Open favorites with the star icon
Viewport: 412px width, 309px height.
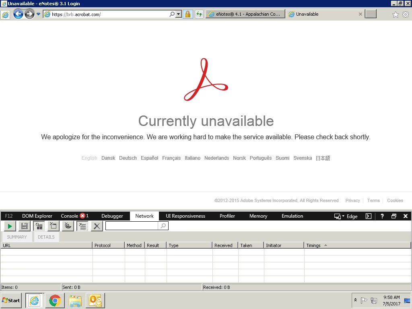point(396,14)
